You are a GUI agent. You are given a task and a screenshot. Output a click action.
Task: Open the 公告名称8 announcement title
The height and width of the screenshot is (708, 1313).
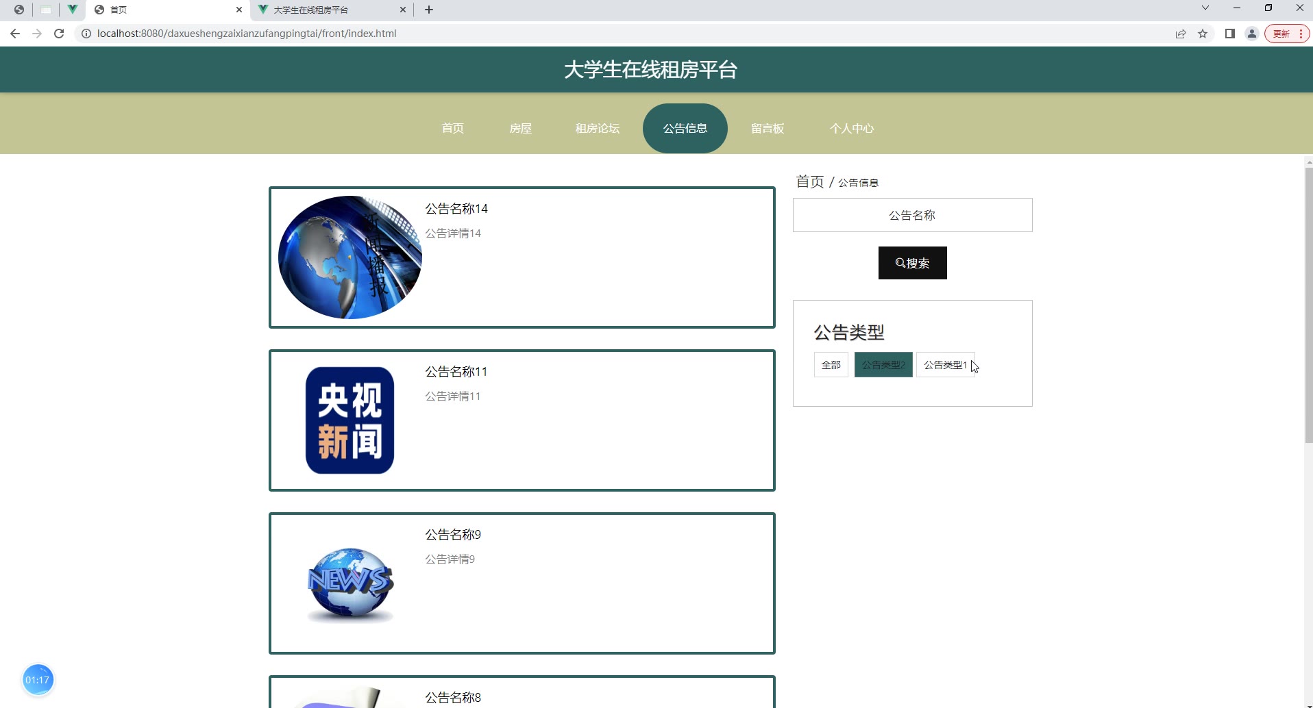(x=453, y=698)
